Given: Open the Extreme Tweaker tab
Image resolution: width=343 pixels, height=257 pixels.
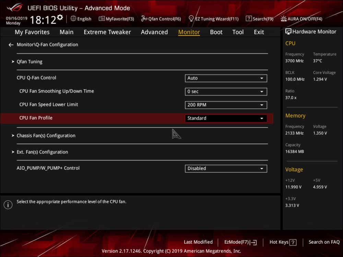Looking at the screenshot, I should [107, 32].
